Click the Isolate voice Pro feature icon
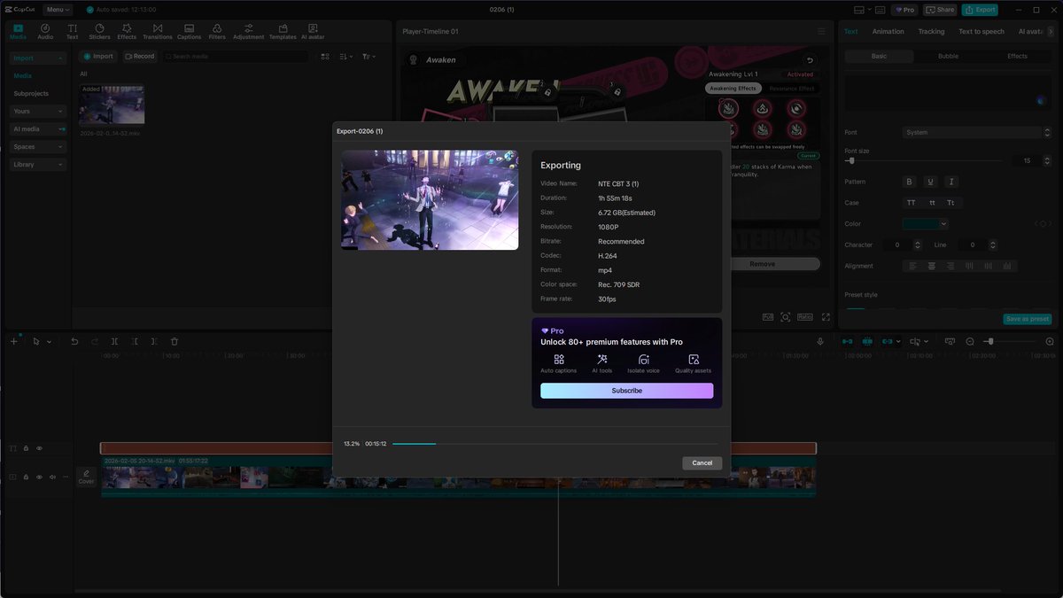The height and width of the screenshot is (598, 1063). 644,360
